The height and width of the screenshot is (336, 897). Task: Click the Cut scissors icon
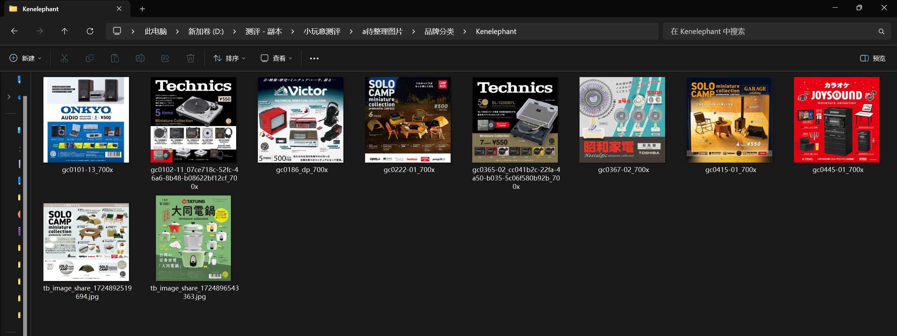(64, 58)
